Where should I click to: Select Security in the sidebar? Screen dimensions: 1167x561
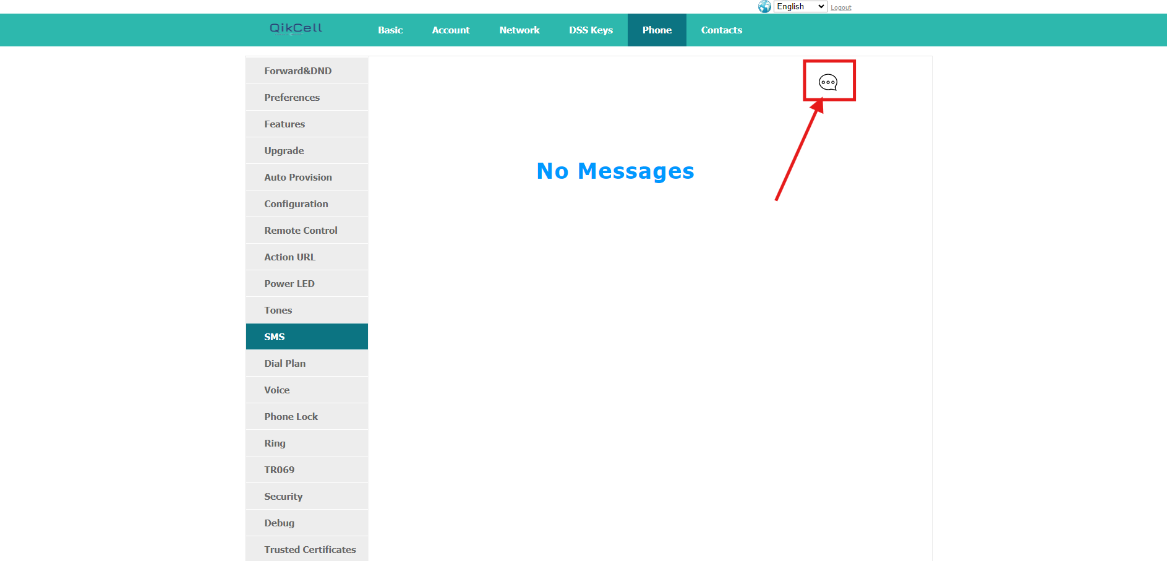click(307, 496)
